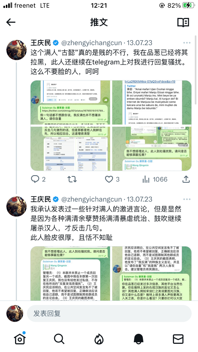Open @zhengyichangcun handle on first tweet
198x352 pixels.
[91, 43]
